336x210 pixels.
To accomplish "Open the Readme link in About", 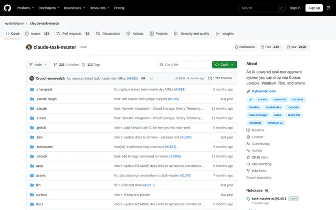I will pyautogui.click(x=256, y=130).
